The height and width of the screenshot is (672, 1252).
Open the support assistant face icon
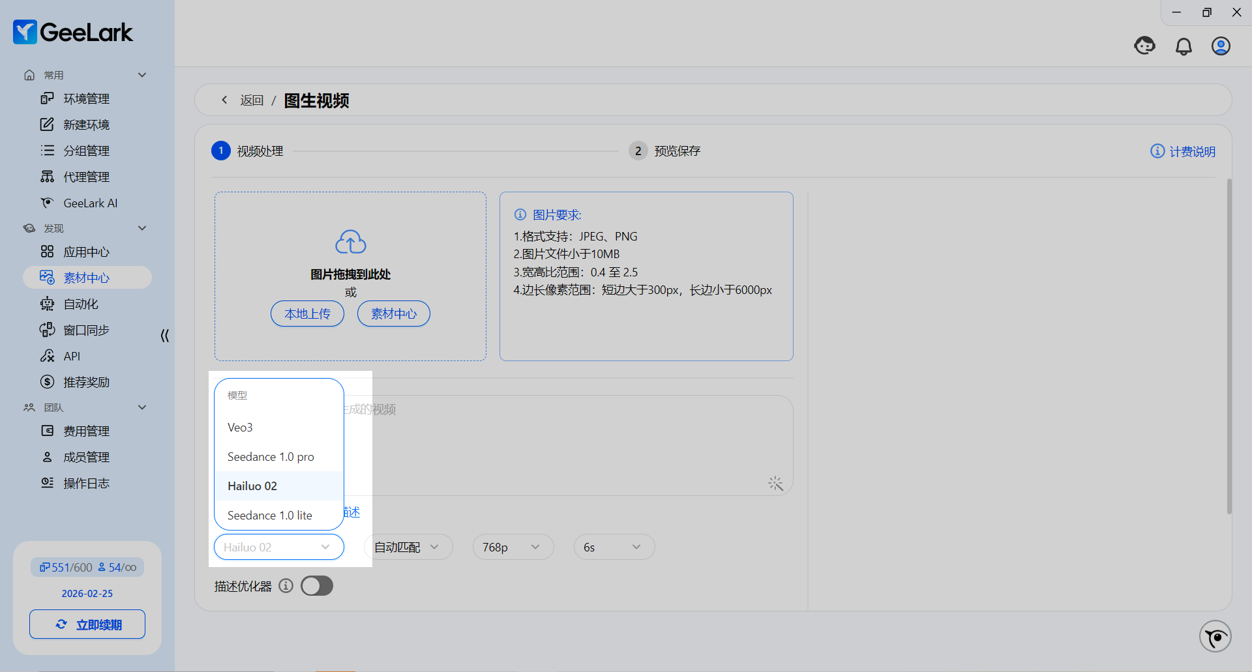(1144, 46)
